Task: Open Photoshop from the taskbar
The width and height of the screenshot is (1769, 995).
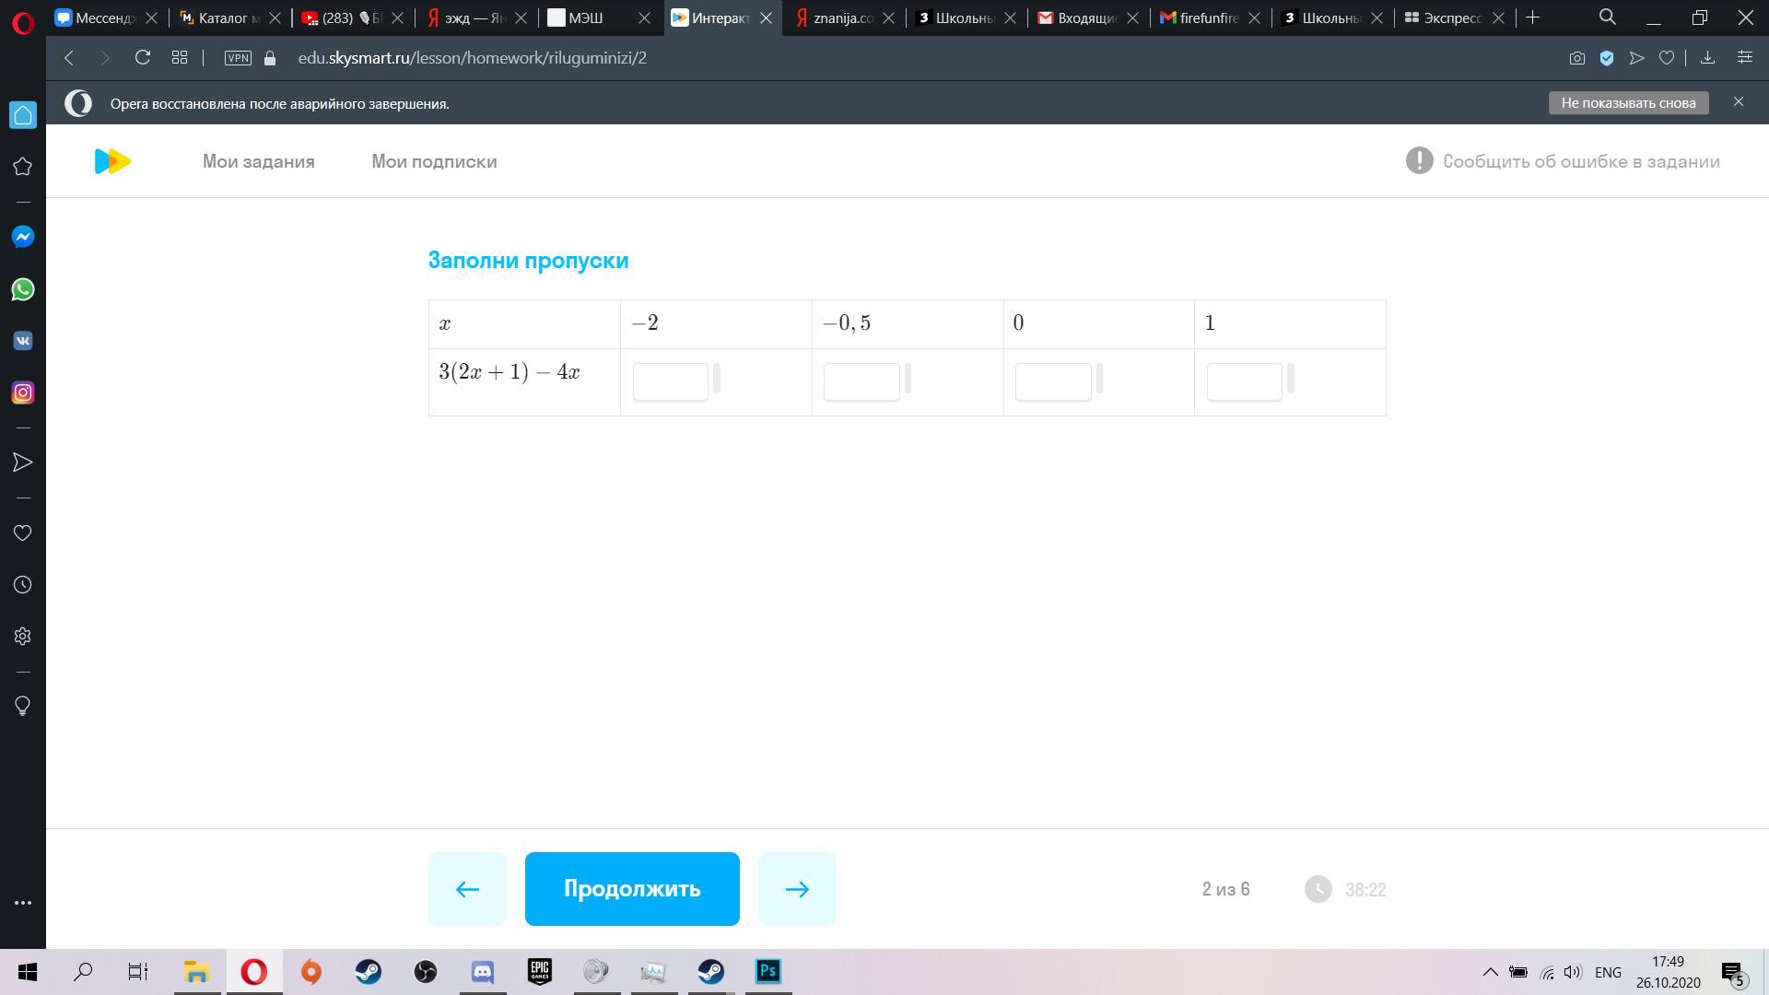Action: point(767,972)
